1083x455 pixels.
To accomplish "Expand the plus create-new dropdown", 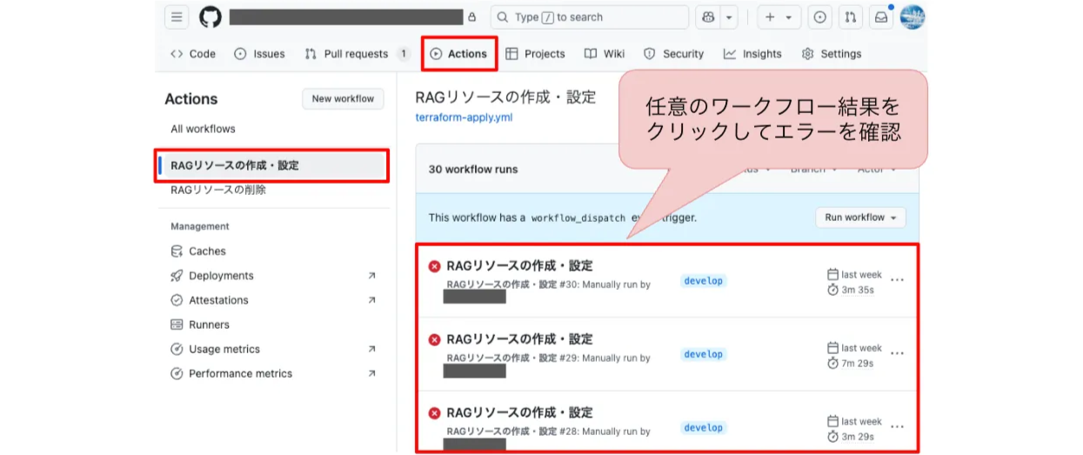I will pyautogui.click(x=779, y=17).
